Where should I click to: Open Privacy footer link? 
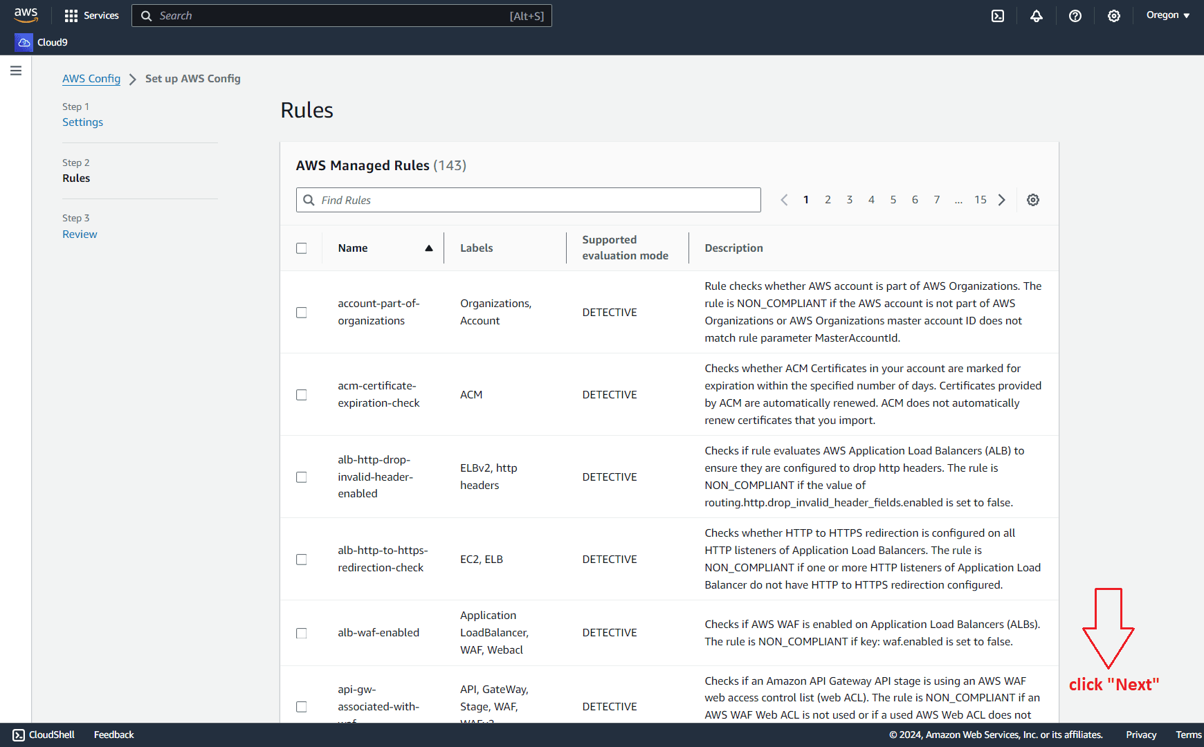[1141, 735]
